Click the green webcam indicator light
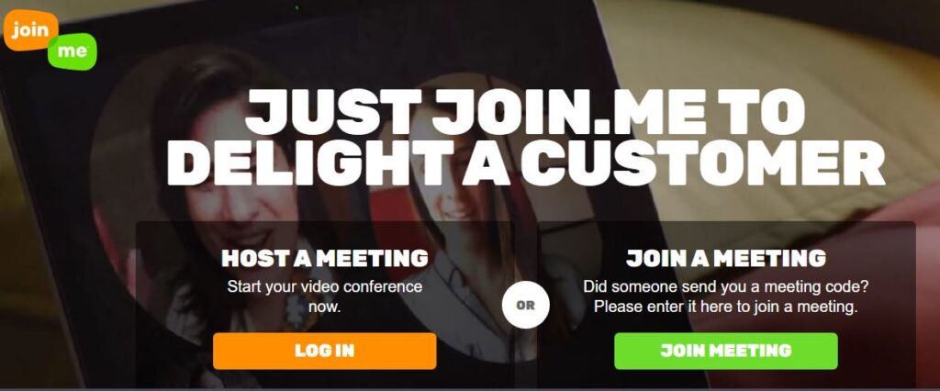The image size is (940, 391). click(x=297, y=7)
